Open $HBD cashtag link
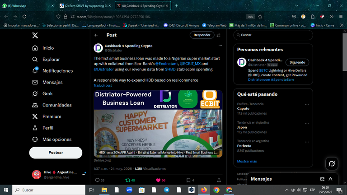Screen dimensions: 347x195 pyautogui.click(x=170, y=69)
